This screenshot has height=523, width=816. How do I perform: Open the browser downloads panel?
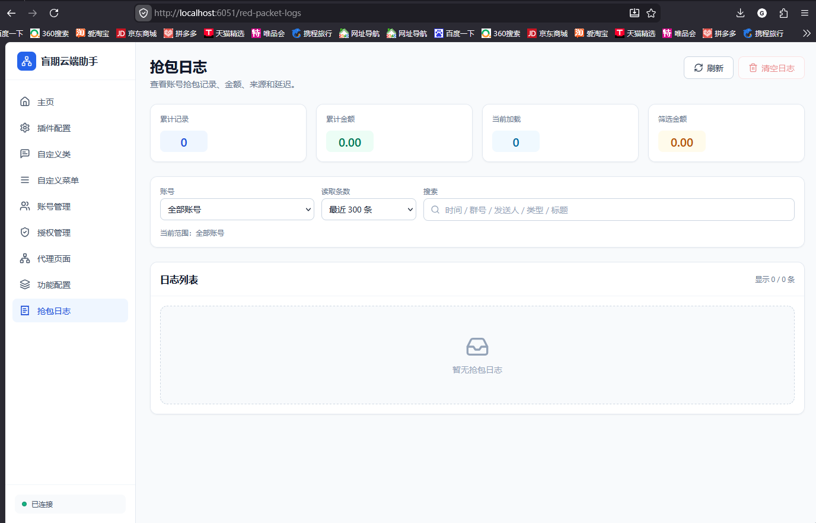(741, 13)
